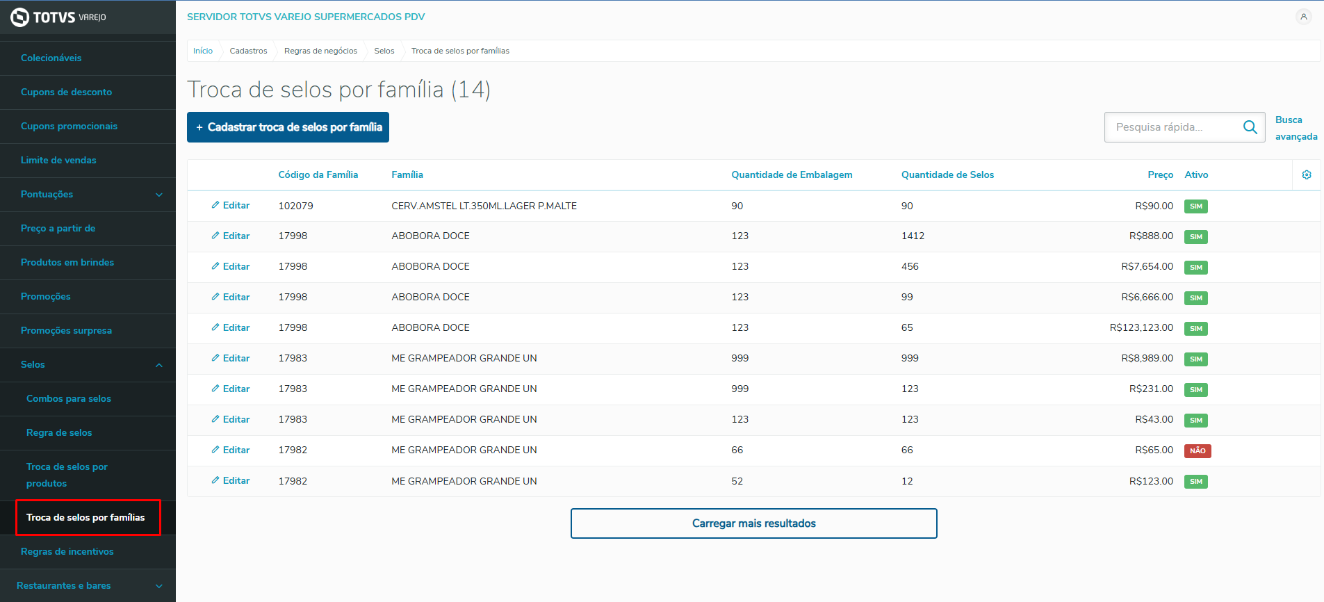Sort by Quantidade de Embalagem column
Image resolution: width=1324 pixels, height=602 pixels.
click(x=792, y=175)
